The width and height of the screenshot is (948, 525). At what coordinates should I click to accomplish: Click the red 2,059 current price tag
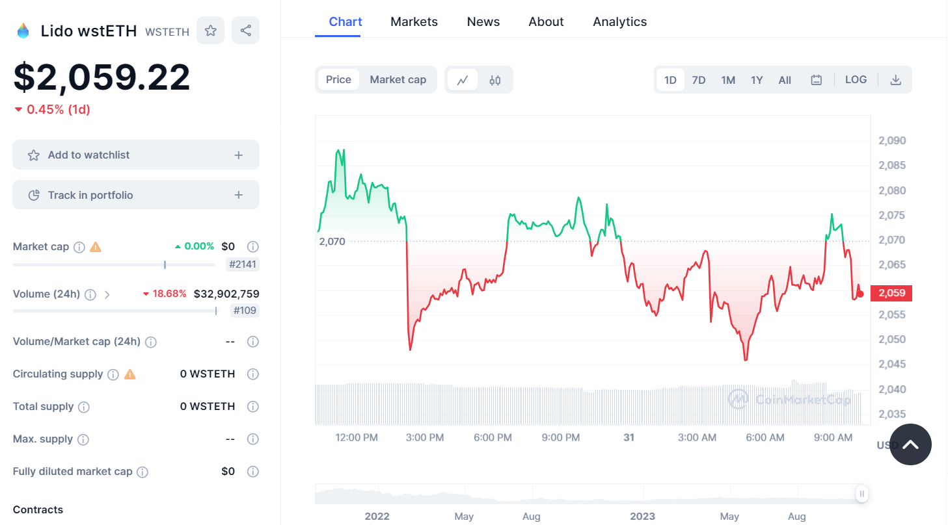(891, 293)
